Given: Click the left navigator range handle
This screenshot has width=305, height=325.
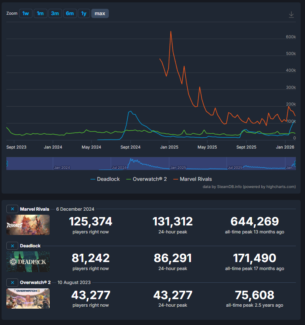Looking at the screenshot, I should point(7,164).
